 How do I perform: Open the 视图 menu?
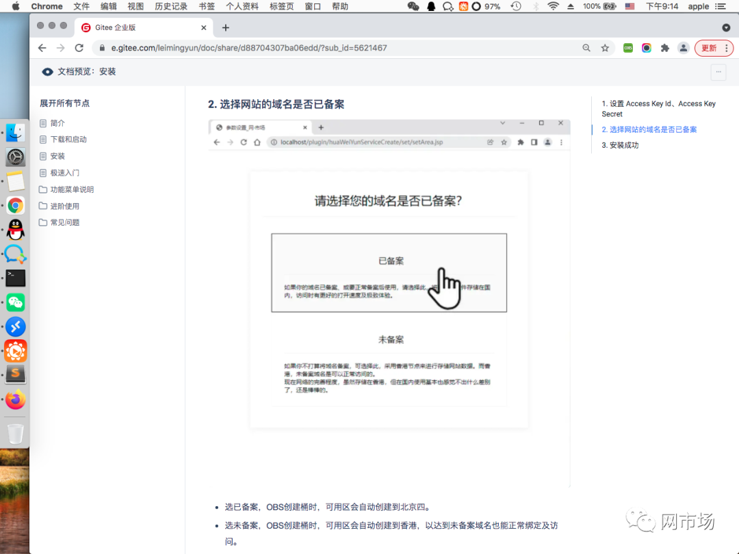pos(135,6)
